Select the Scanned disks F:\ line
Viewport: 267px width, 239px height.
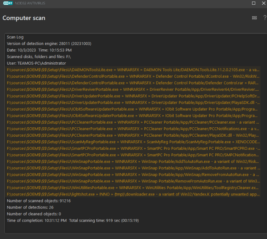(x=39, y=57)
